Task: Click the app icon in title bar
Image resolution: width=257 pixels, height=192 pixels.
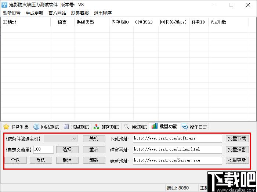Action: click(x=4, y=5)
